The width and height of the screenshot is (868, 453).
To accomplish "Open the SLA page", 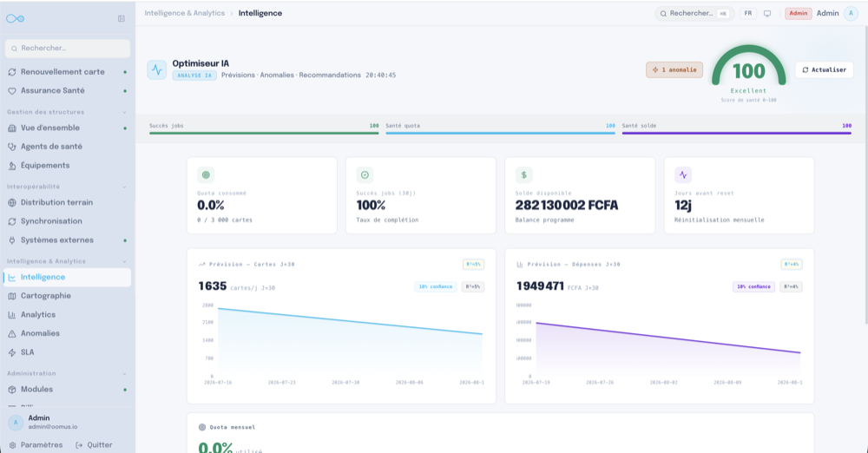I will (67, 352).
